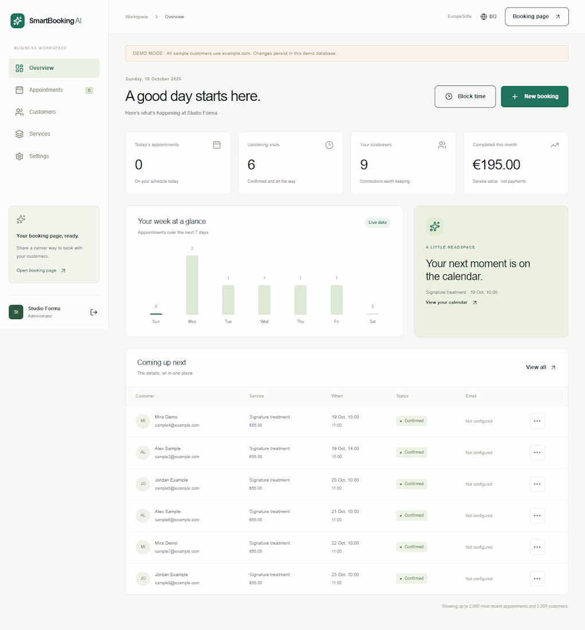Click the sparkle icon above 'Your booking page, ready.'

click(21, 219)
